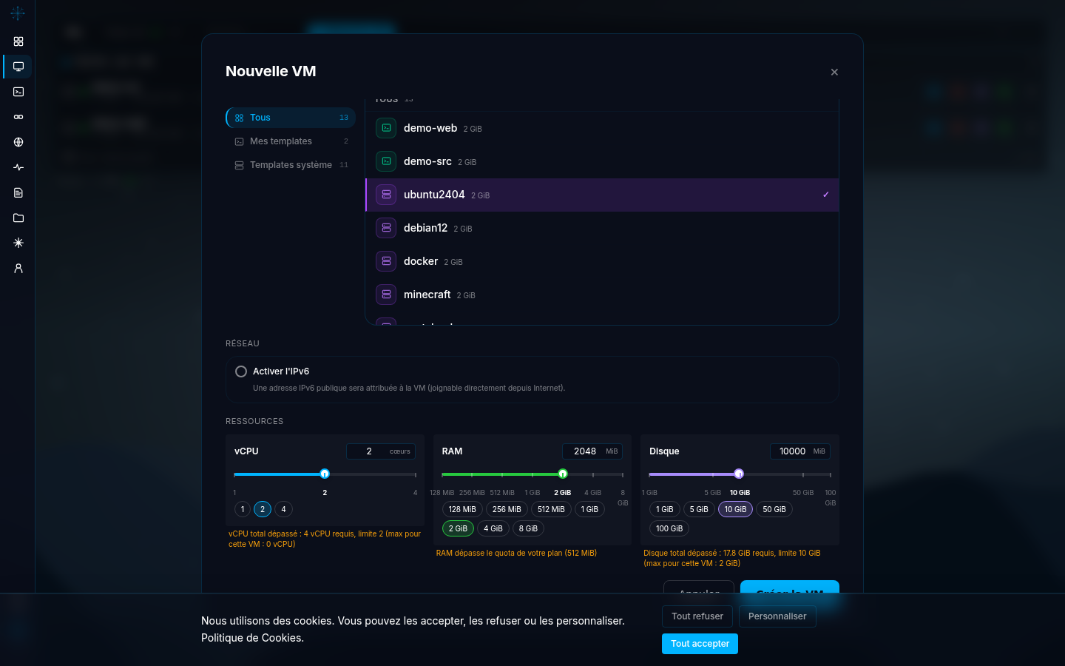Choose the ubuntu2404 template row
The height and width of the screenshot is (666, 1065).
tap(602, 195)
